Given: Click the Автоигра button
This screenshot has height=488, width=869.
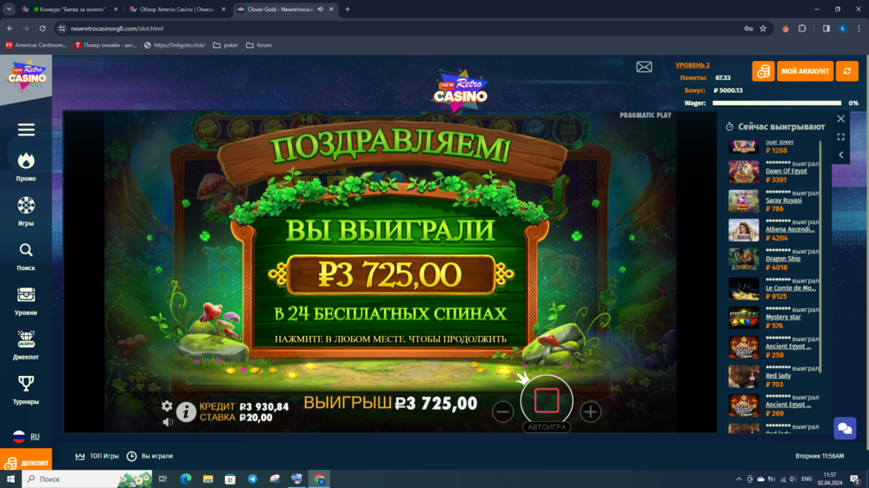Looking at the screenshot, I should coord(547,427).
